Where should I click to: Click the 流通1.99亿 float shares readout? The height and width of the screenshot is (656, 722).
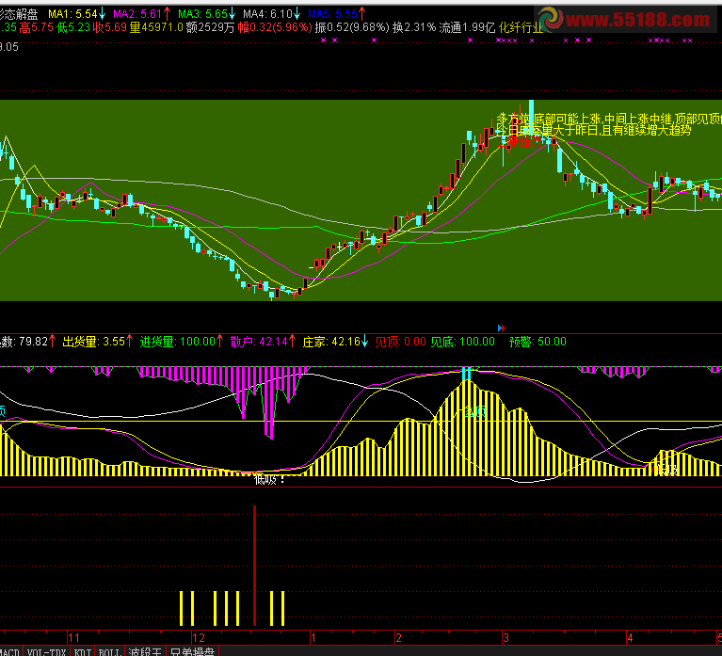(467, 27)
